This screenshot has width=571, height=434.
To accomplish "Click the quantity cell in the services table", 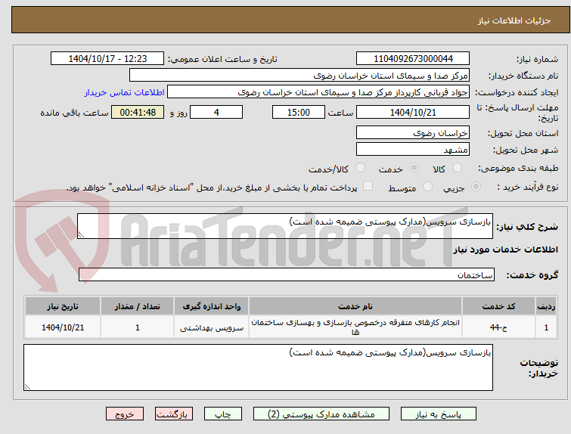I will (138, 327).
